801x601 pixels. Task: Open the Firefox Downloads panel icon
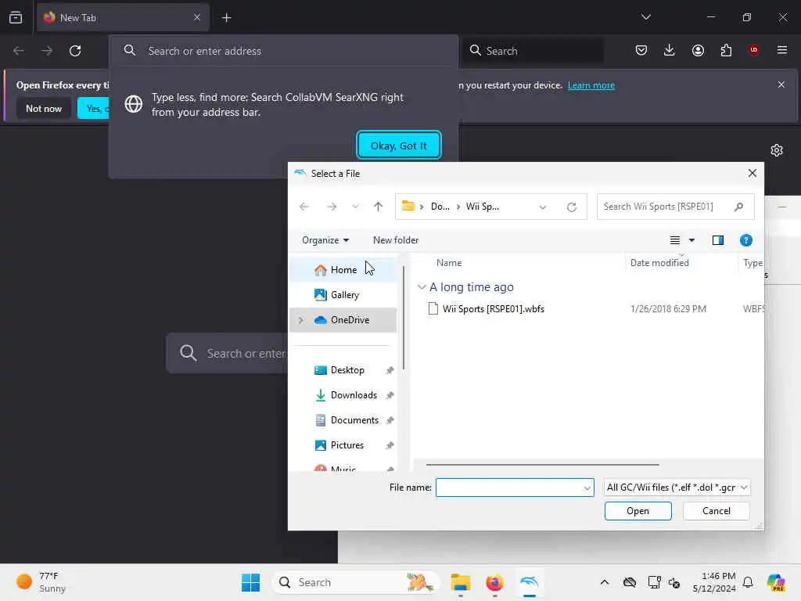(670, 50)
